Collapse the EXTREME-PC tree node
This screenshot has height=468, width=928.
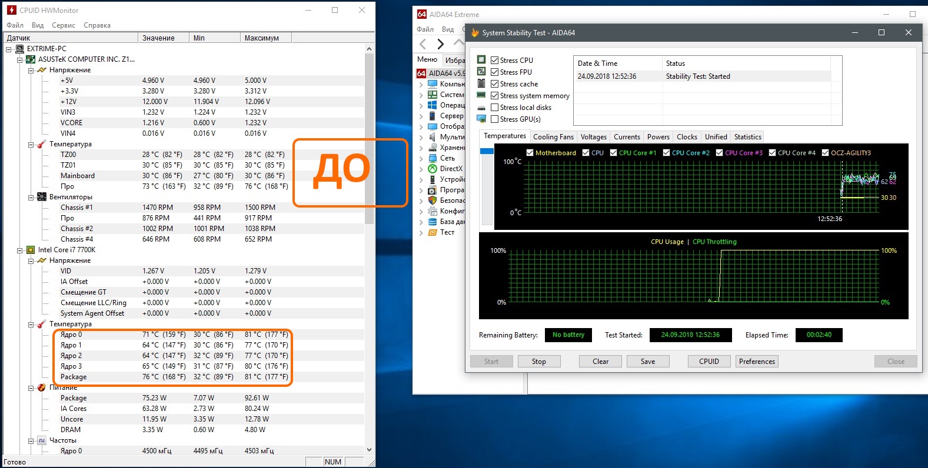click(x=9, y=49)
